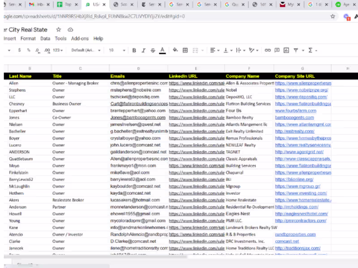Open the borders tool
358x268 pixels.
click(185, 50)
